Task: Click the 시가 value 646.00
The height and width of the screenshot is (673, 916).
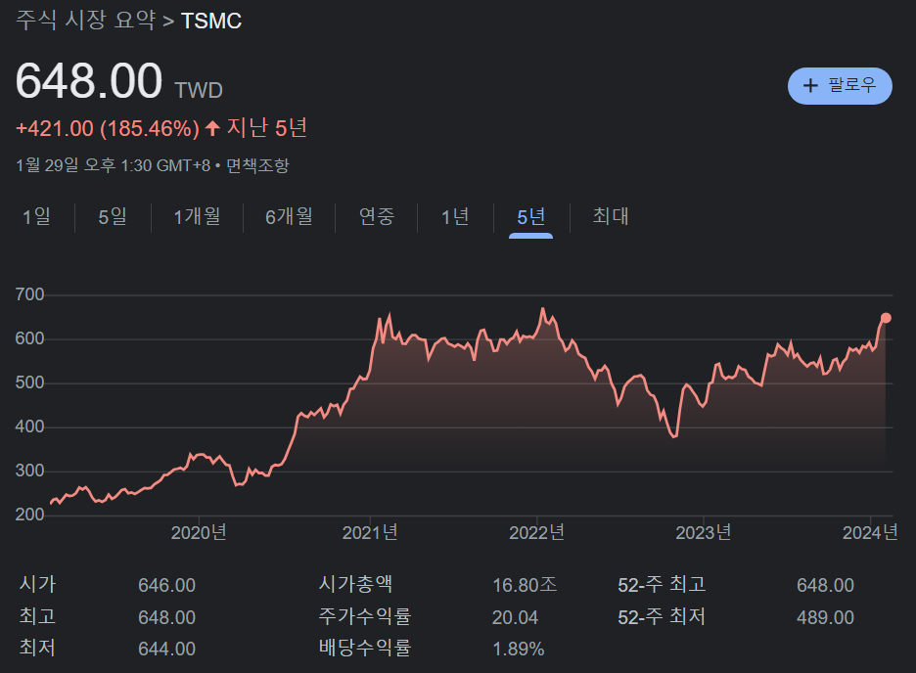Action: click(x=167, y=585)
